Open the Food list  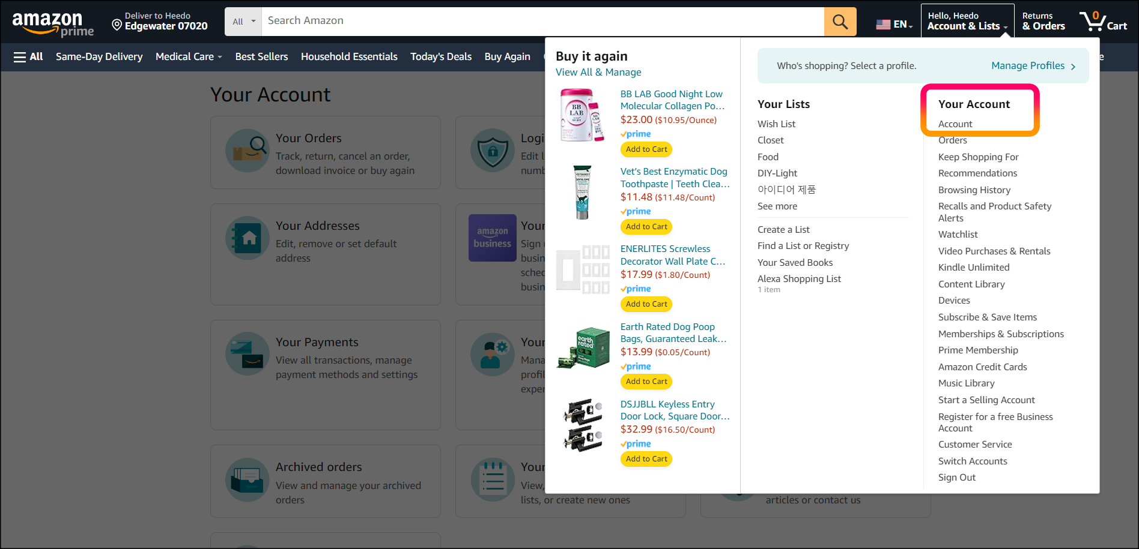pos(768,157)
